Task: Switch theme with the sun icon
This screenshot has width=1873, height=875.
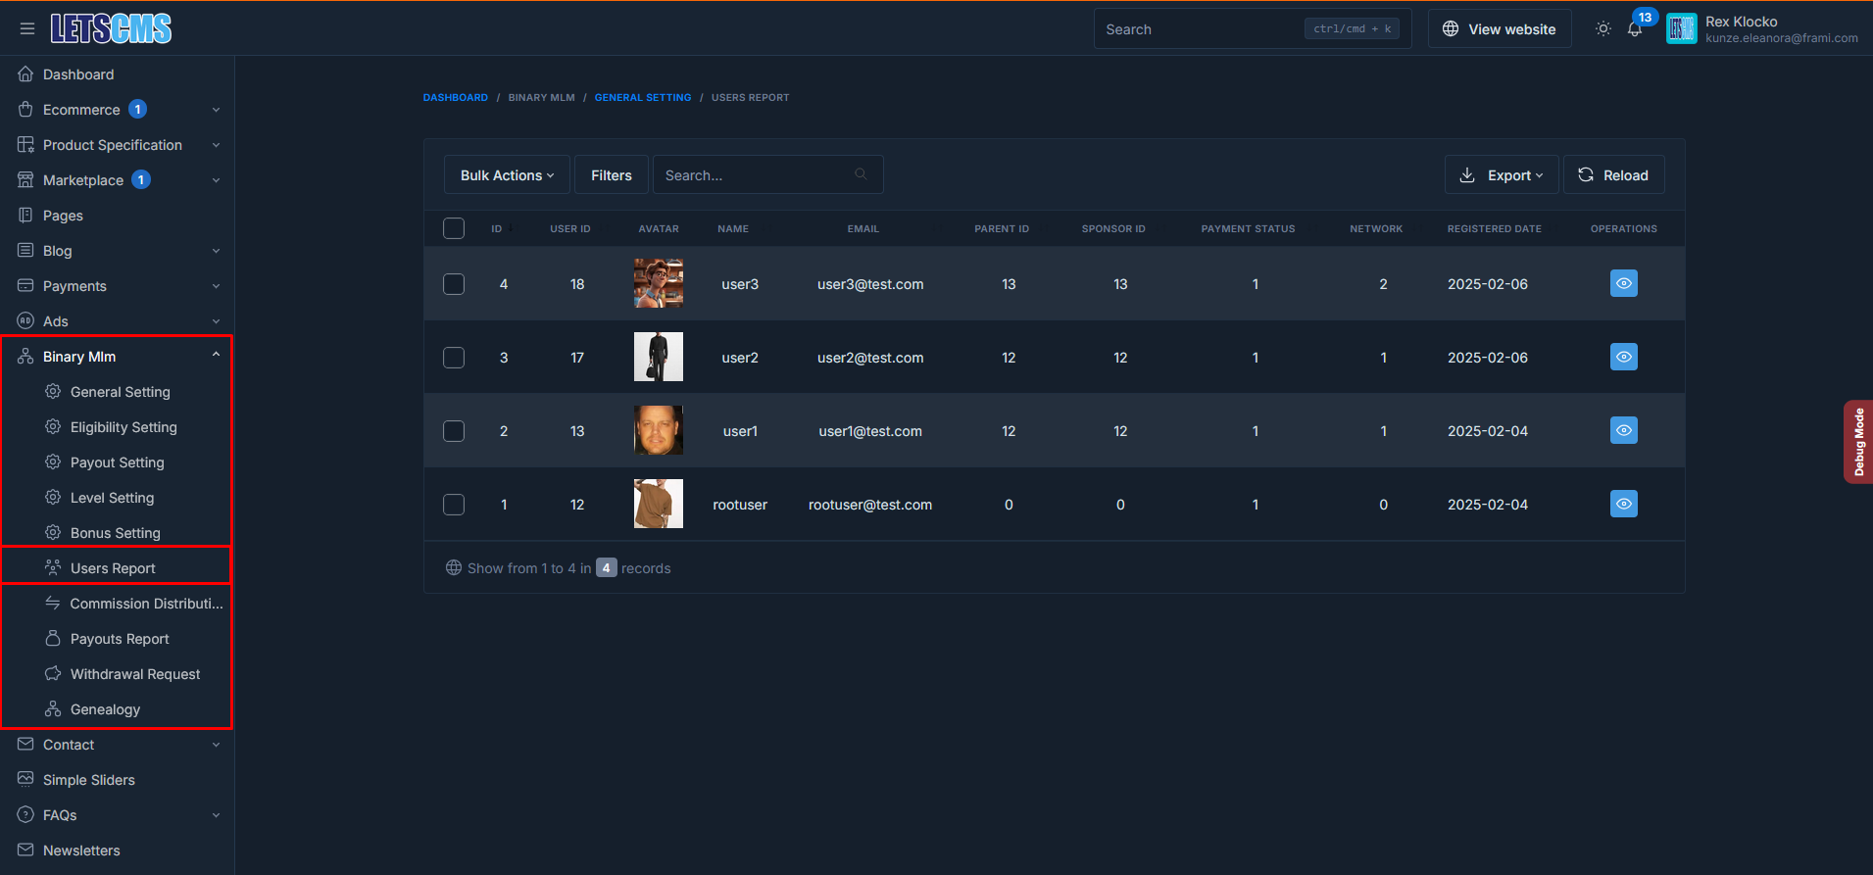Action: point(1603,29)
